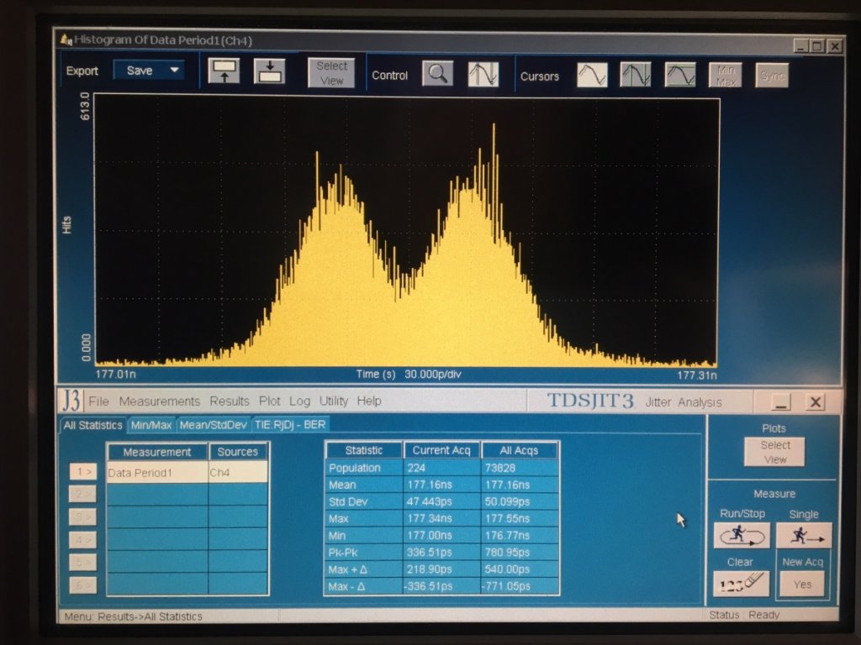Click the zoom magnifier control icon

(437, 74)
